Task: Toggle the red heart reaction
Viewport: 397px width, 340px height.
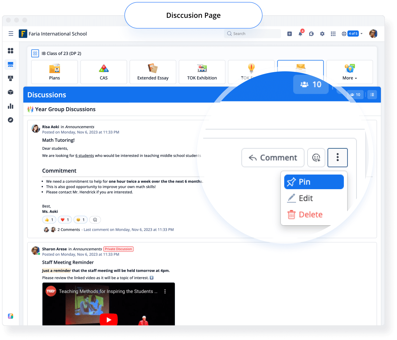Action: tap(65, 220)
